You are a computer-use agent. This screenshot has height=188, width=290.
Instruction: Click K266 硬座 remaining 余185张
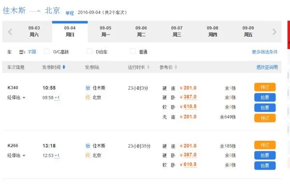228,146
